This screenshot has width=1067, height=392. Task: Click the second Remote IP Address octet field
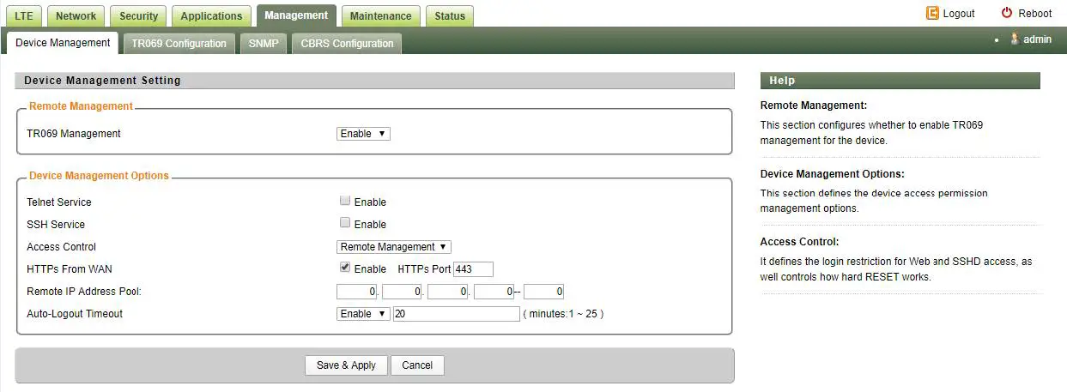[403, 292]
